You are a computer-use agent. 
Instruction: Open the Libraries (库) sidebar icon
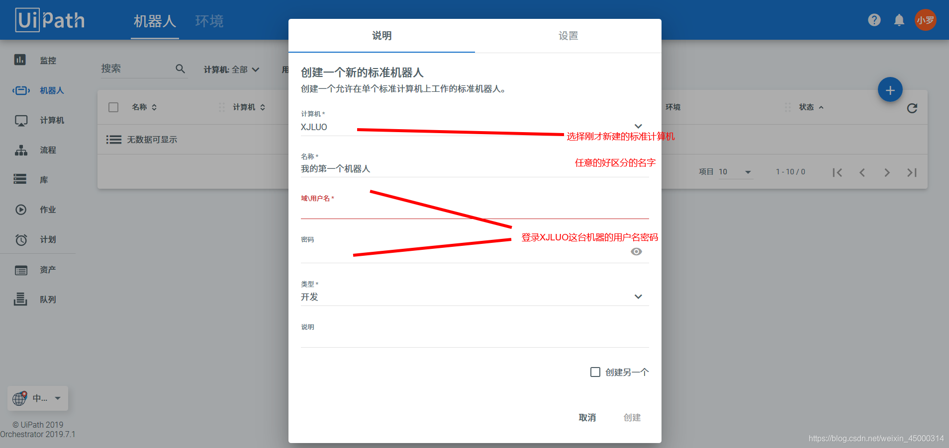coord(20,179)
